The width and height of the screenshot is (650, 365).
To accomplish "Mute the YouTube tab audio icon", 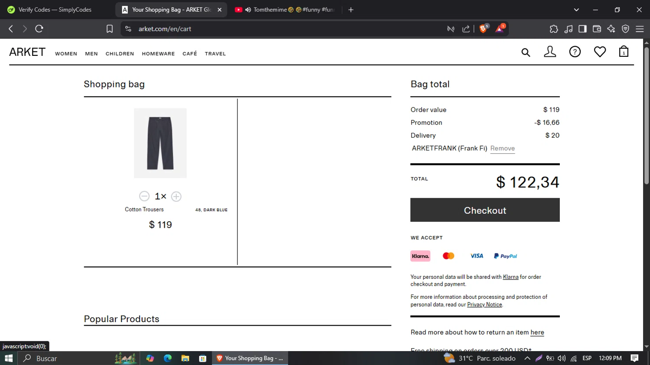I will click(x=248, y=10).
